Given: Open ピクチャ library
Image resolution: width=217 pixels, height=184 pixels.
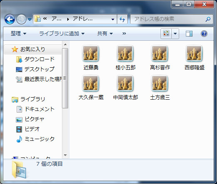Looking at the screenshot, I should click(30, 119).
